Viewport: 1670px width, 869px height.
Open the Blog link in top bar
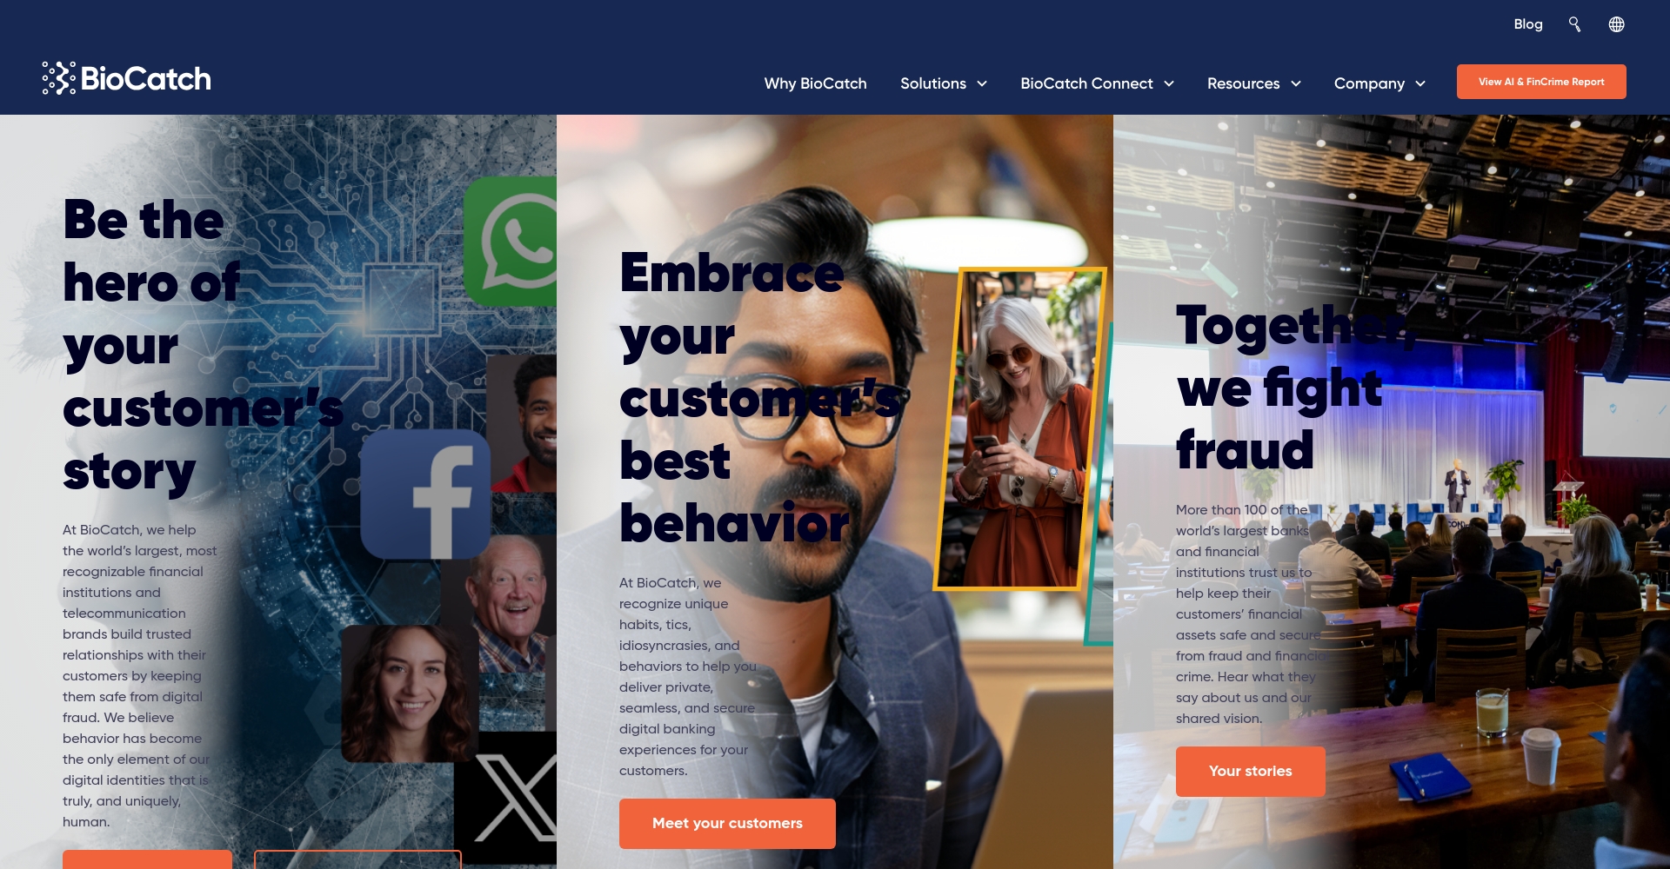(x=1528, y=24)
